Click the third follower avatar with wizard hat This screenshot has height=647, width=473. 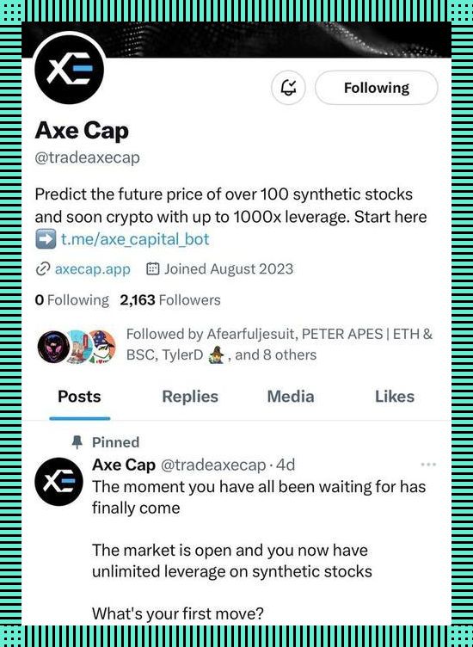101,347
